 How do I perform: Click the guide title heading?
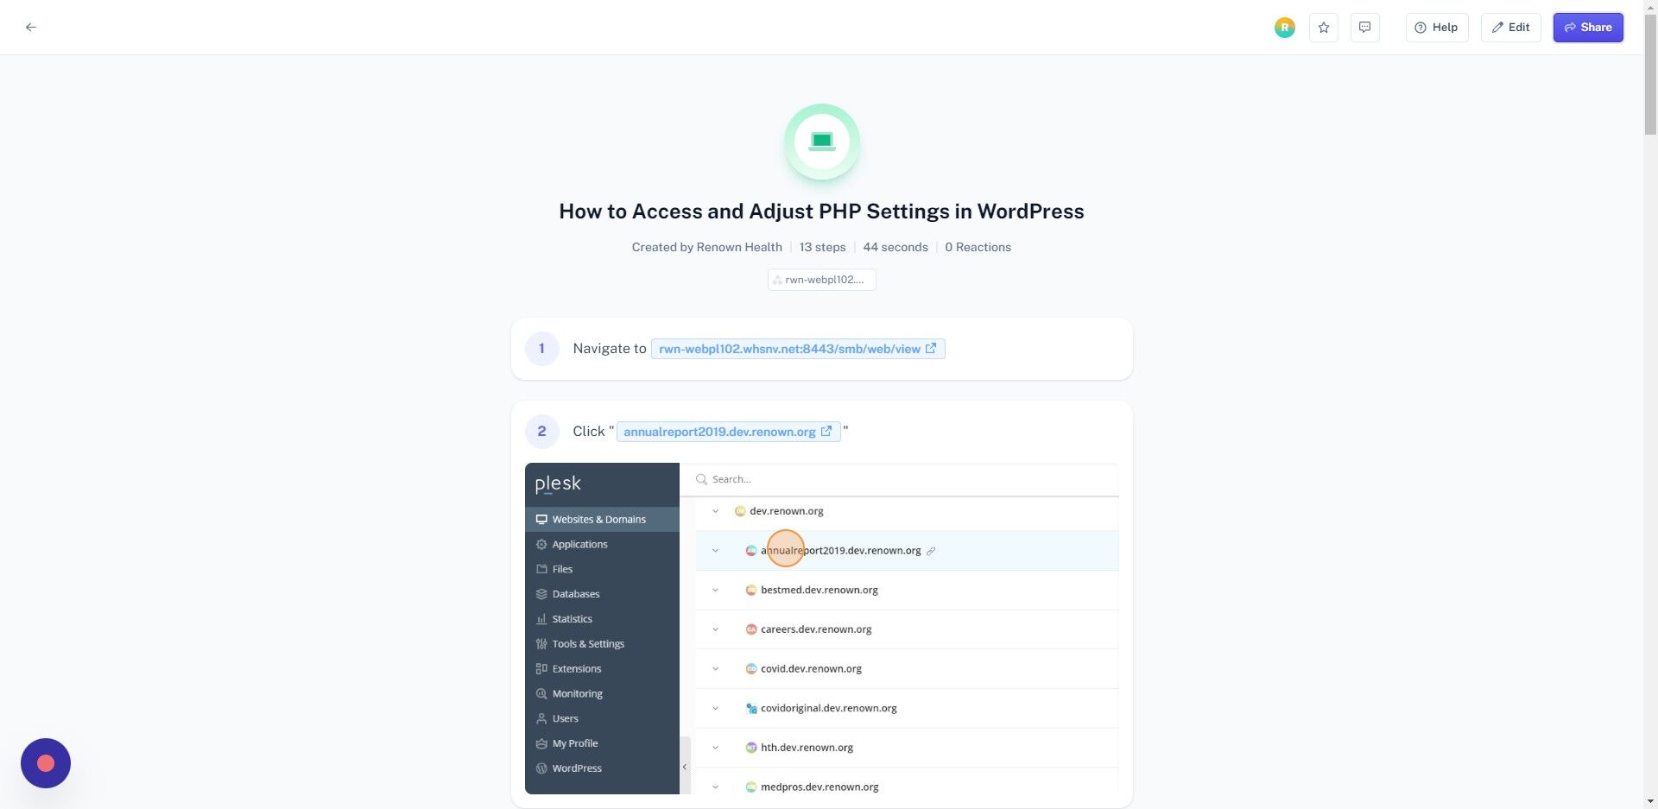click(821, 212)
